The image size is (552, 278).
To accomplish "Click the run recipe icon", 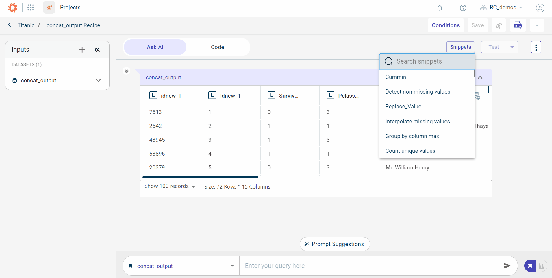I will click(499, 25).
